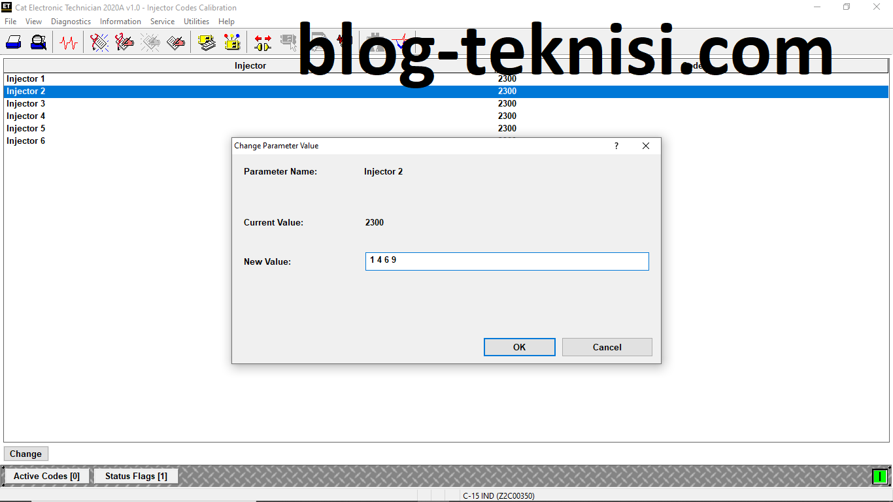Switch to the Active Codes tab
The width and height of the screenshot is (893, 502).
click(46, 476)
